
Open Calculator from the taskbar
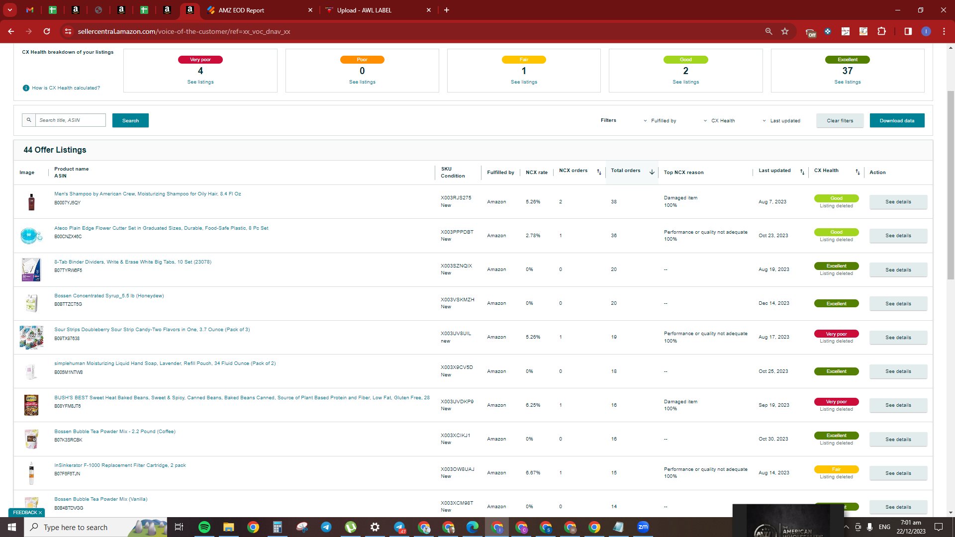pos(277,527)
